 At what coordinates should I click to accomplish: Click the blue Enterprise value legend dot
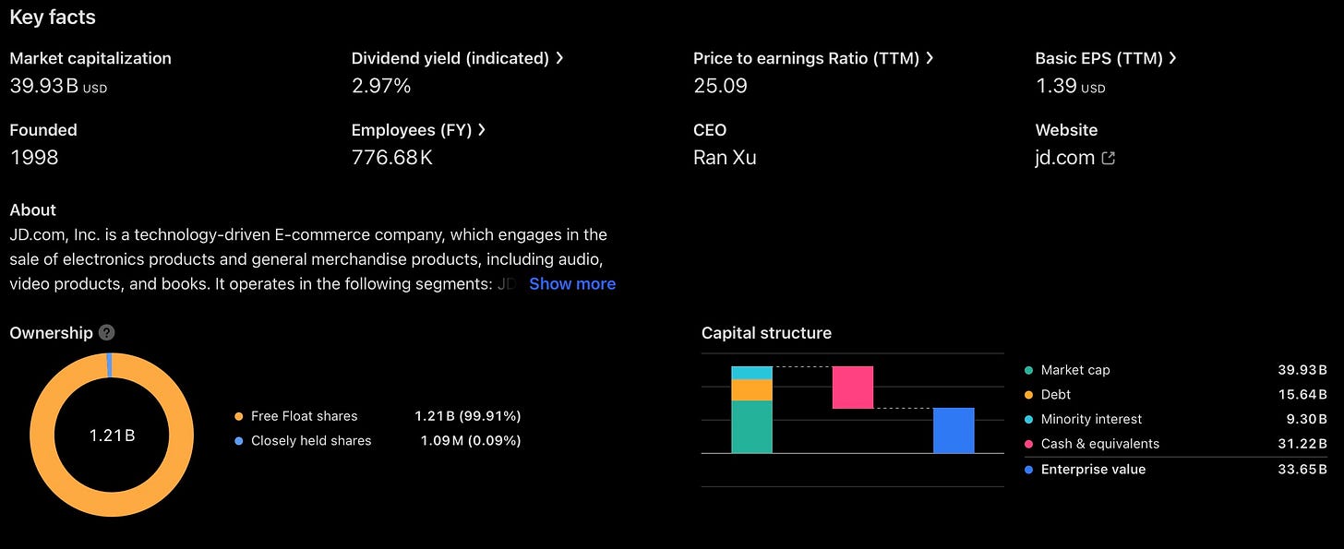click(x=1029, y=470)
